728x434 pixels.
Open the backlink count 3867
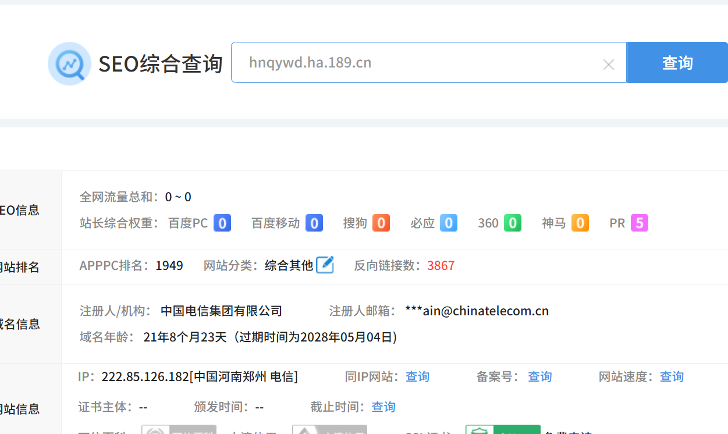click(x=441, y=266)
